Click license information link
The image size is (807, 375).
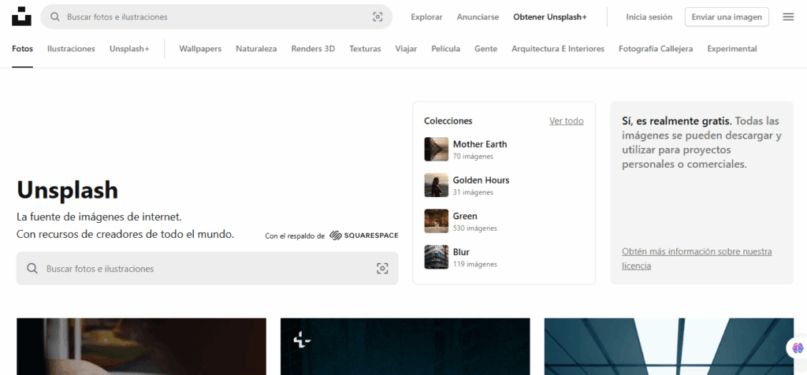pyautogui.click(x=697, y=258)
